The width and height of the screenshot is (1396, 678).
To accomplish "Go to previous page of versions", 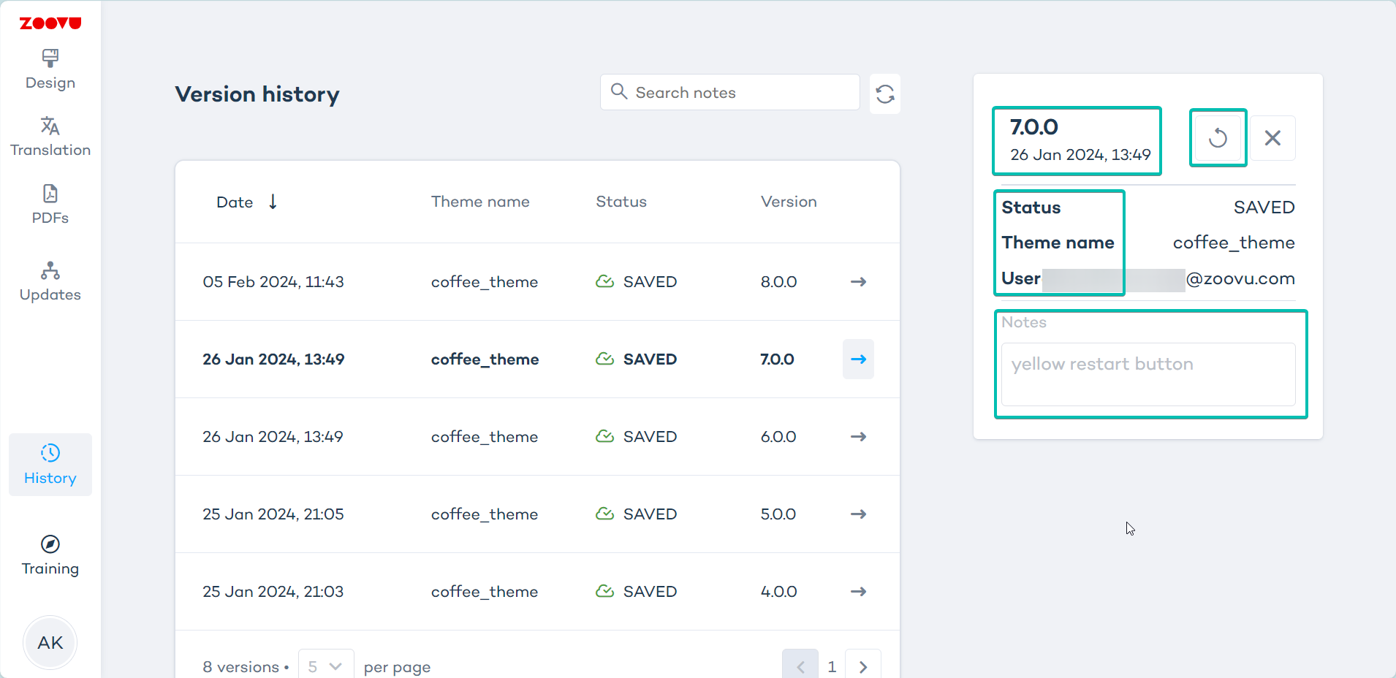I will pos(800,666).
